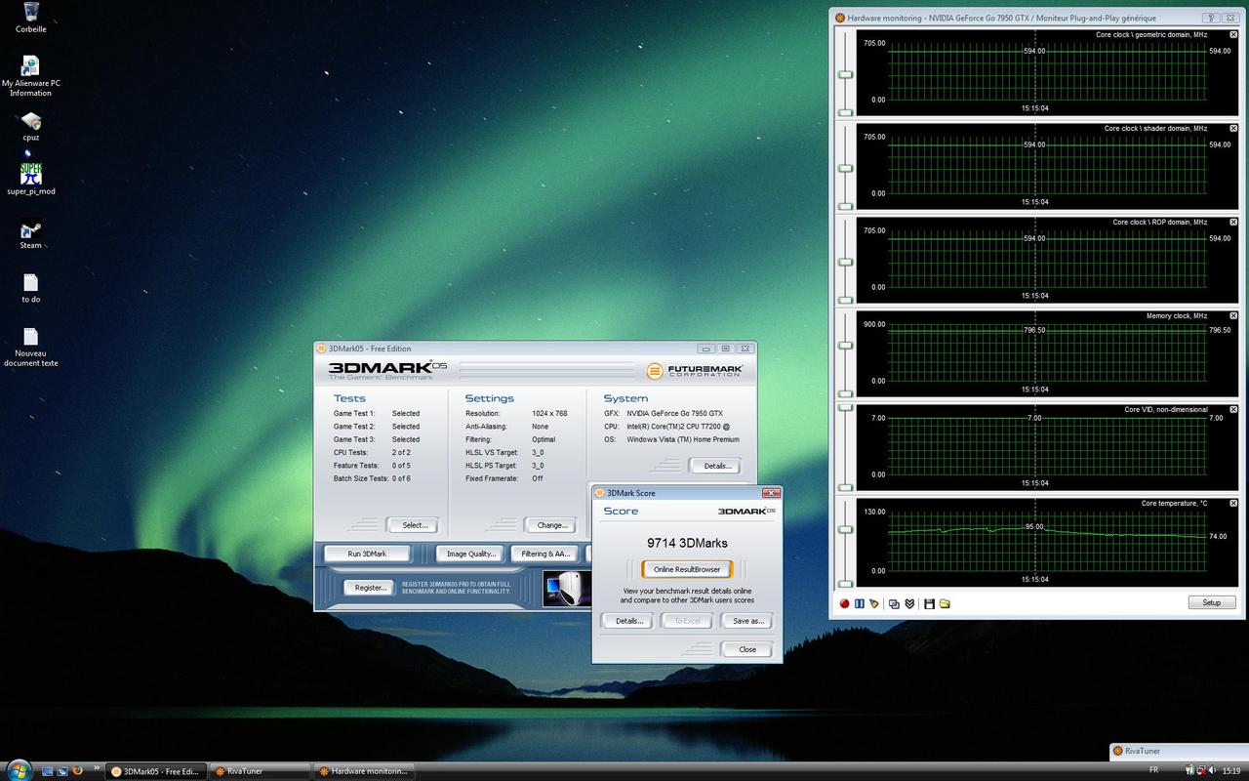
Task: Click the window switcher icon in quick launch
Action: point(61,771)
